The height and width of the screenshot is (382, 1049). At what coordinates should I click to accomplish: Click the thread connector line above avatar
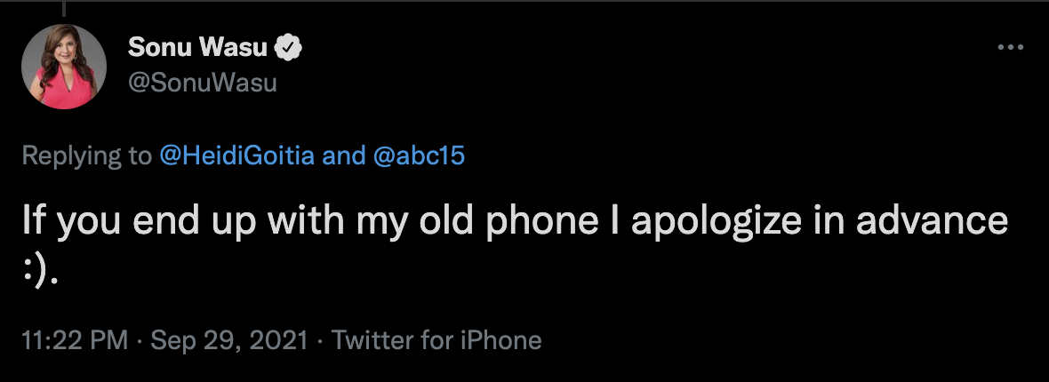pos(64,9)
